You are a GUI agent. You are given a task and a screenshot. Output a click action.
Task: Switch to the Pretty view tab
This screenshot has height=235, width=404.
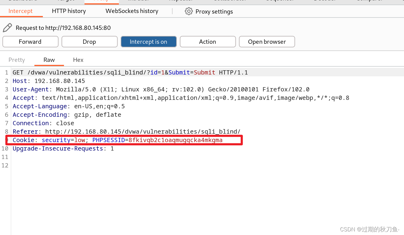pyautogui.click(x=17, y=60)
